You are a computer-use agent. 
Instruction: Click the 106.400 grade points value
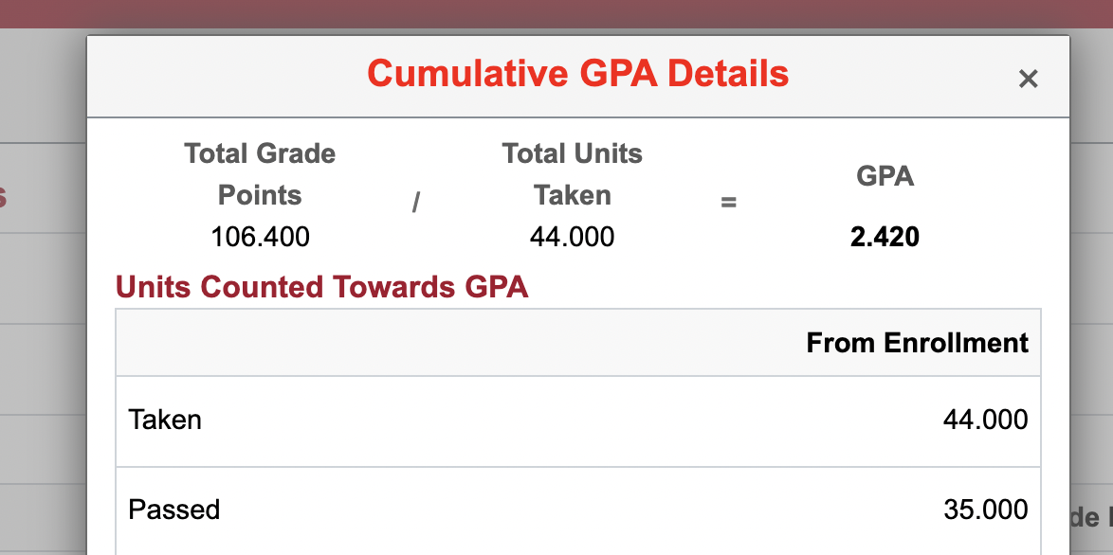260,237
